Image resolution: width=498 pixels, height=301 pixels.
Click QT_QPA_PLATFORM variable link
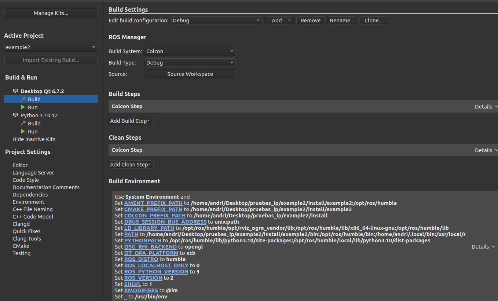pyautogui.click(x=151, y=253)
